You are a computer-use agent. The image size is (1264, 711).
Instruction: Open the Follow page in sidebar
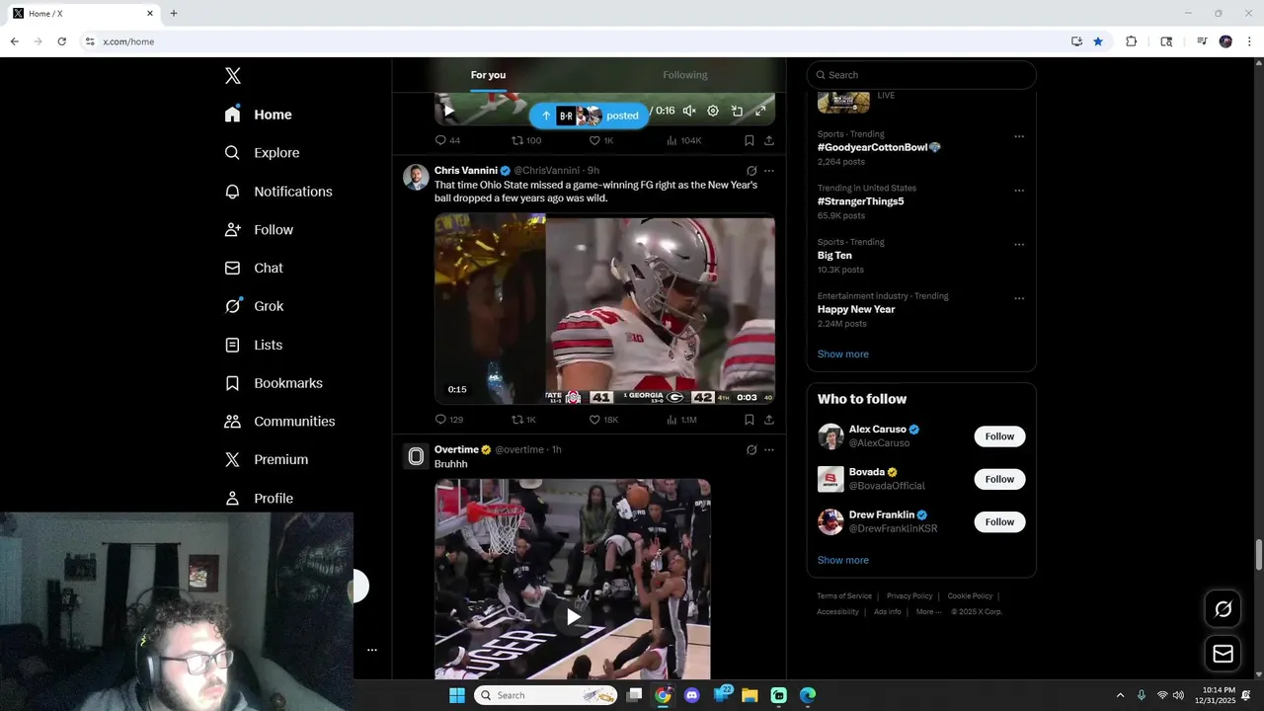[x=259, y=230]
